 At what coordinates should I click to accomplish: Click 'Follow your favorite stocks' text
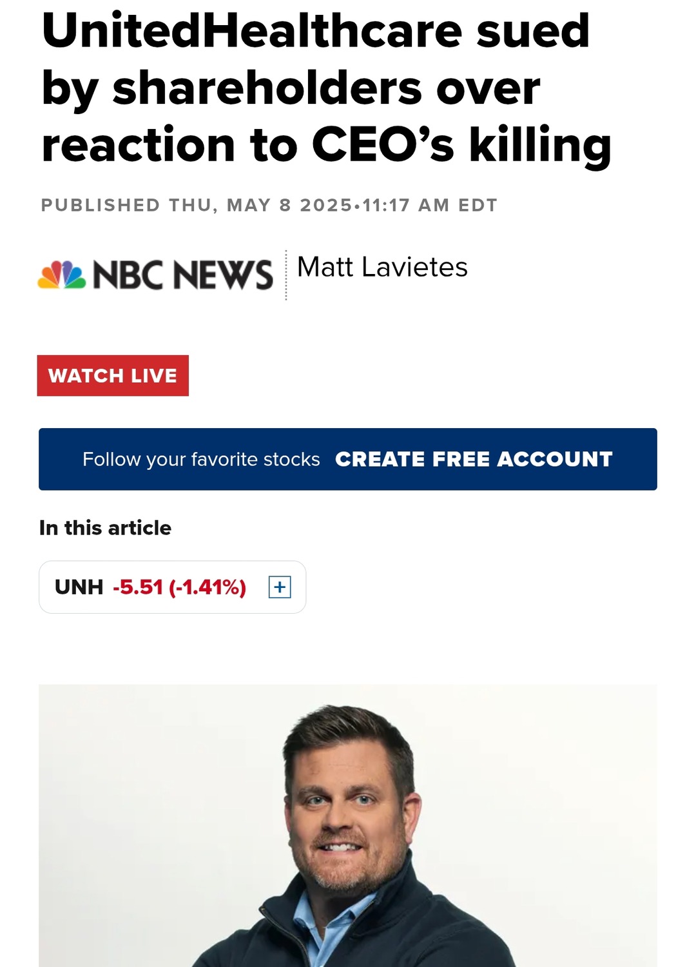click(201, 459)
